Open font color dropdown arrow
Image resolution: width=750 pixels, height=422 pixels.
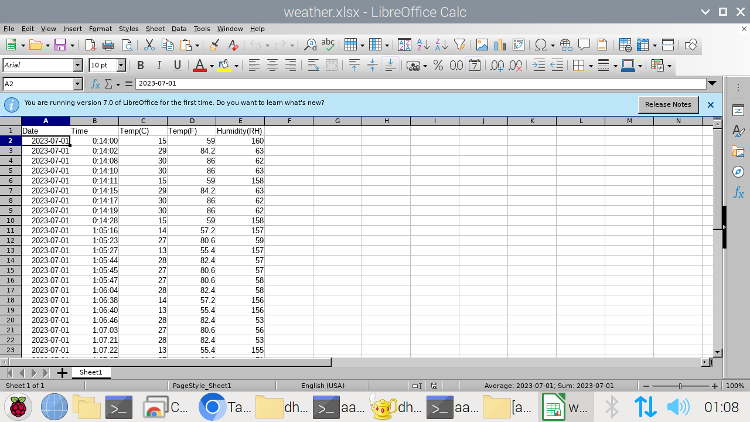pos(212,66)
